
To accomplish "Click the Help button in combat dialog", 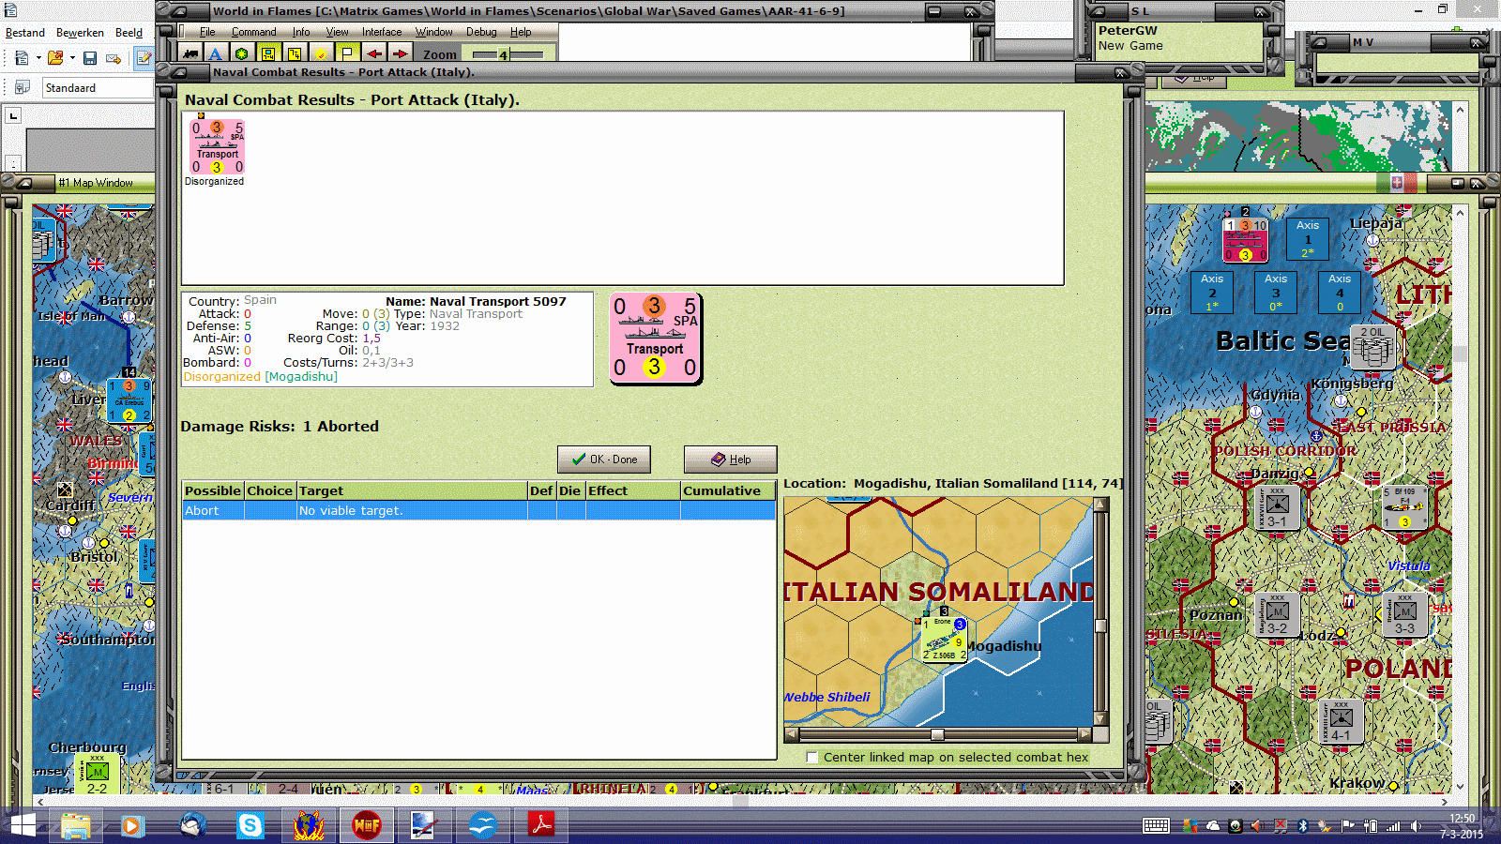I will click(730, 460).
